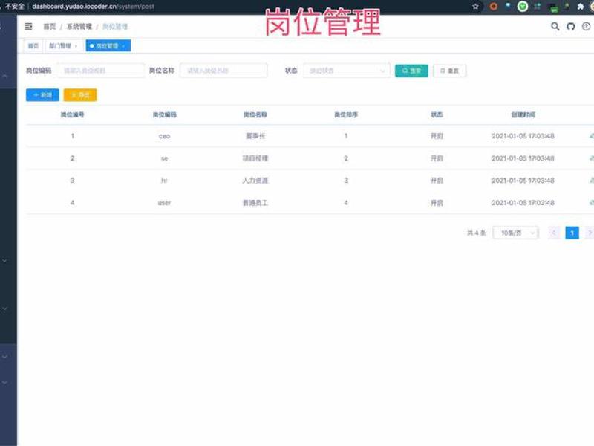The width and height of the screenshot is (594, 446).
Task: Switch to the 首页 tab
Action: point(33,46)
